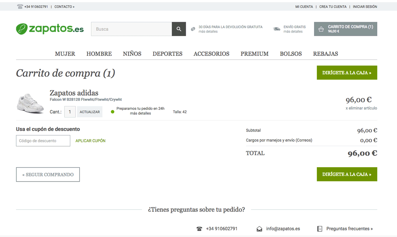Click the shopping basket icon in header
The image size is (397, 237).
(x=321, y=29)
